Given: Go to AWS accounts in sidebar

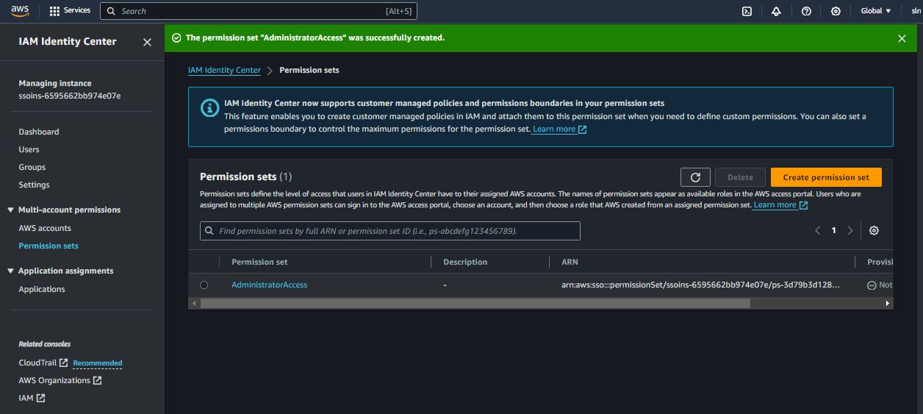Looking at the screenshot, I should click(x=45, y=228).
